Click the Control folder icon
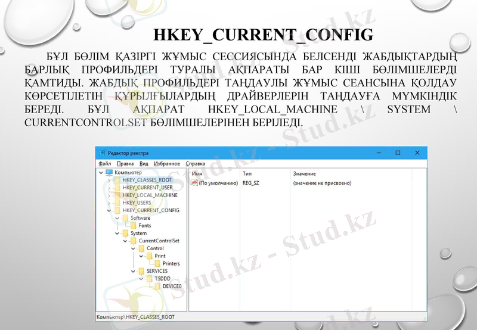 [141, 248]
